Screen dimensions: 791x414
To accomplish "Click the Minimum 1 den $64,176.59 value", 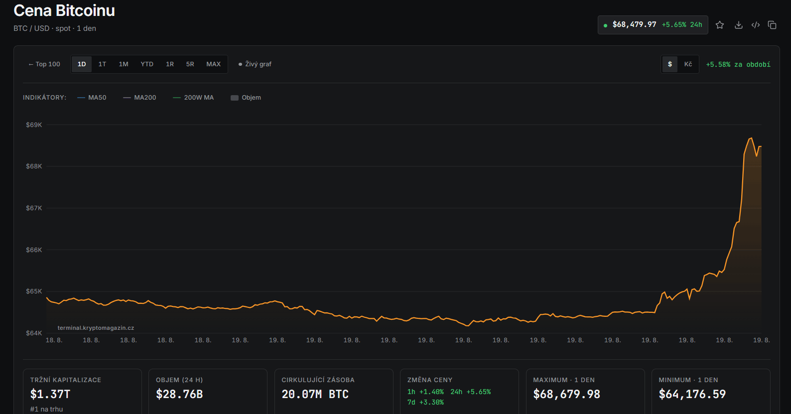I will point(692,394).
